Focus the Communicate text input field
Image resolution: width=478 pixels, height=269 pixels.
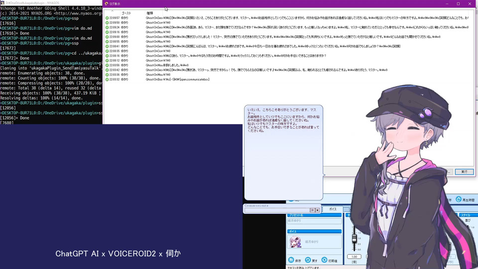(277, 210)
